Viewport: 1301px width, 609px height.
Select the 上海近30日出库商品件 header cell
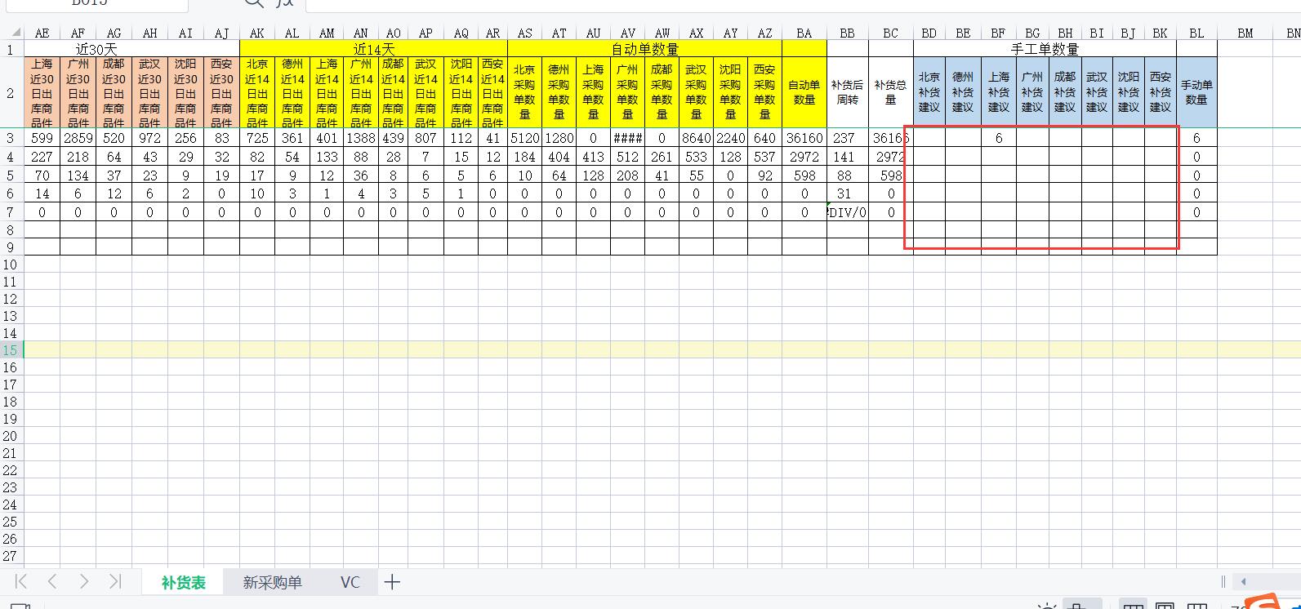point(42,92)
